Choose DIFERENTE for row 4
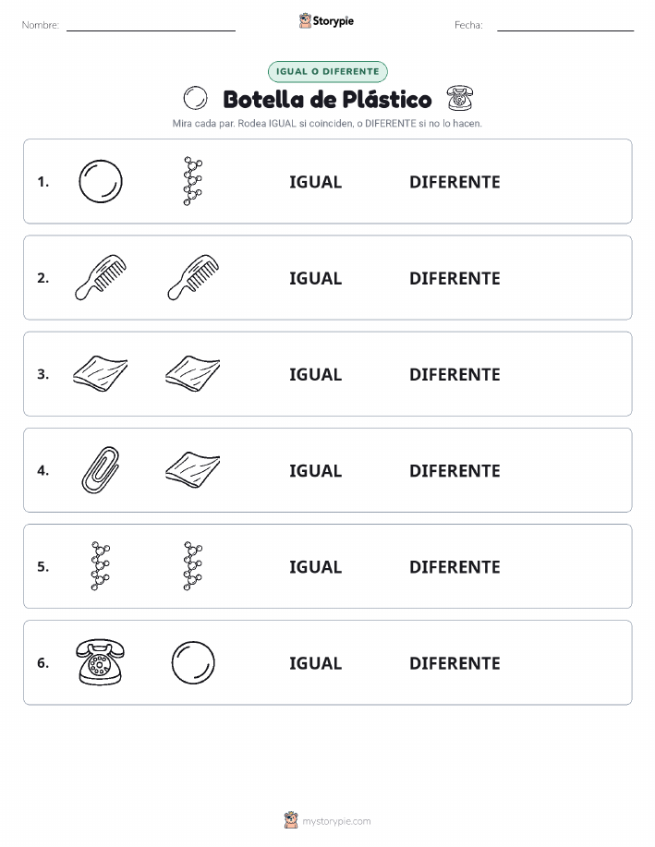This screenshot has width=655, height=847. point(455,470)
